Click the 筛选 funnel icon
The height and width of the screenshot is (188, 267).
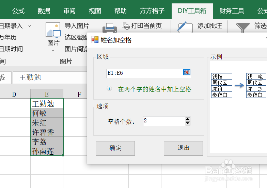pos(242,27)
